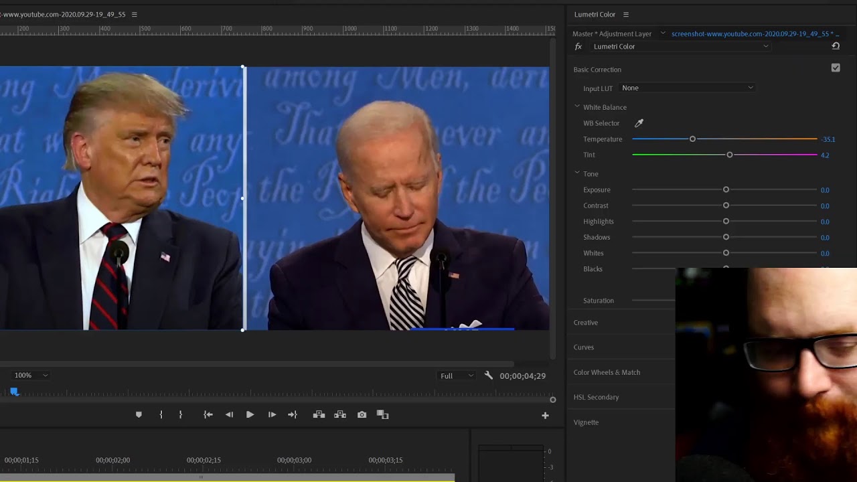Go to In point
857x482 pixels.
(208, 415)
